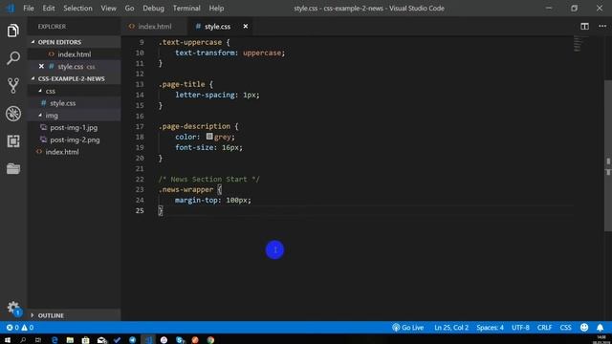Viewport: 612px width, 344px height.
Task: Close style.css in Open Editors list
Action: [x=41, y=66]
